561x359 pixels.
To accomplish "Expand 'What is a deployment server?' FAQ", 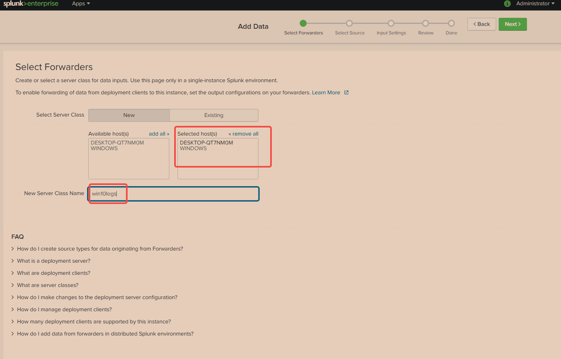I will click(51, 261).
